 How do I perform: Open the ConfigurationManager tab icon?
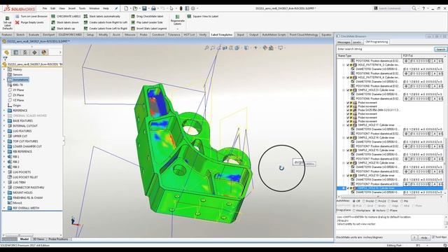[25, 52]
